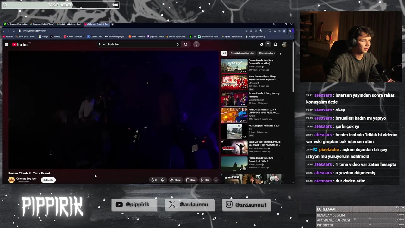Open the Home / X bookmark
This screenshot has height=228, width=405.
pyautogui.click(x=56, y=37)
